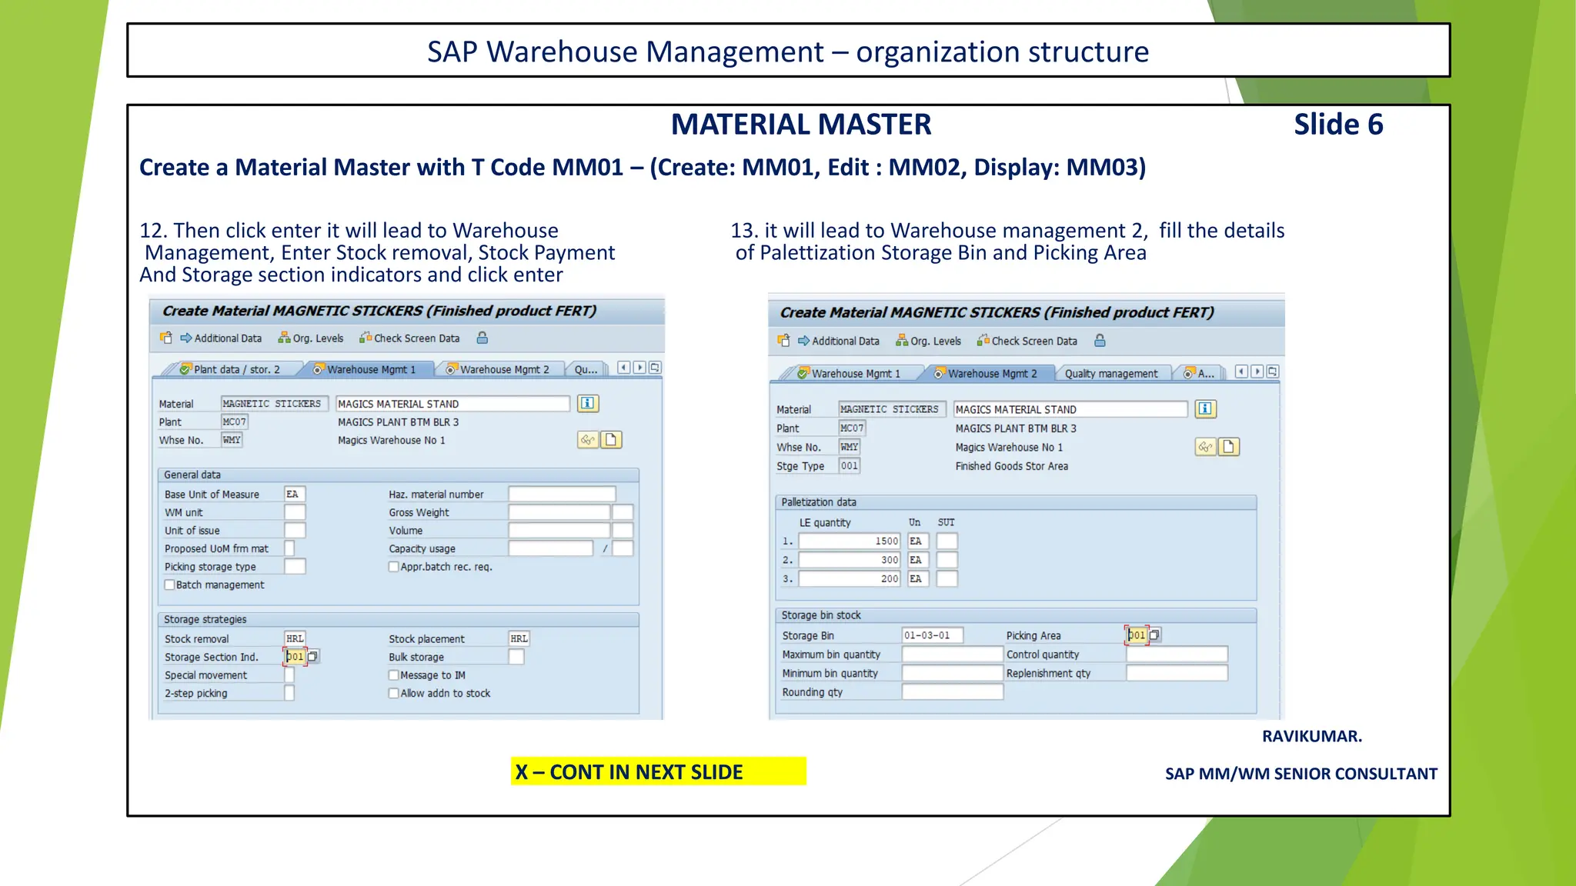The height and width of the screenshot is (886, 1576).
Task: Click the lock icon in right window toolbar
Action: [x=1100, y=341]
